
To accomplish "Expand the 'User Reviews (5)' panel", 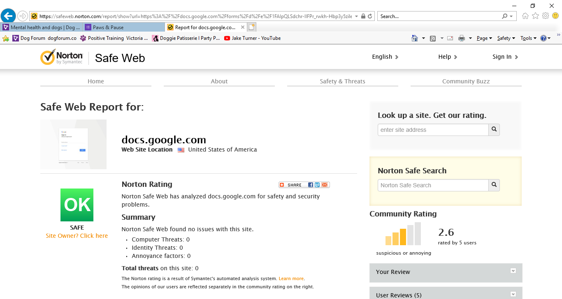I will click(x=446, y=294).
